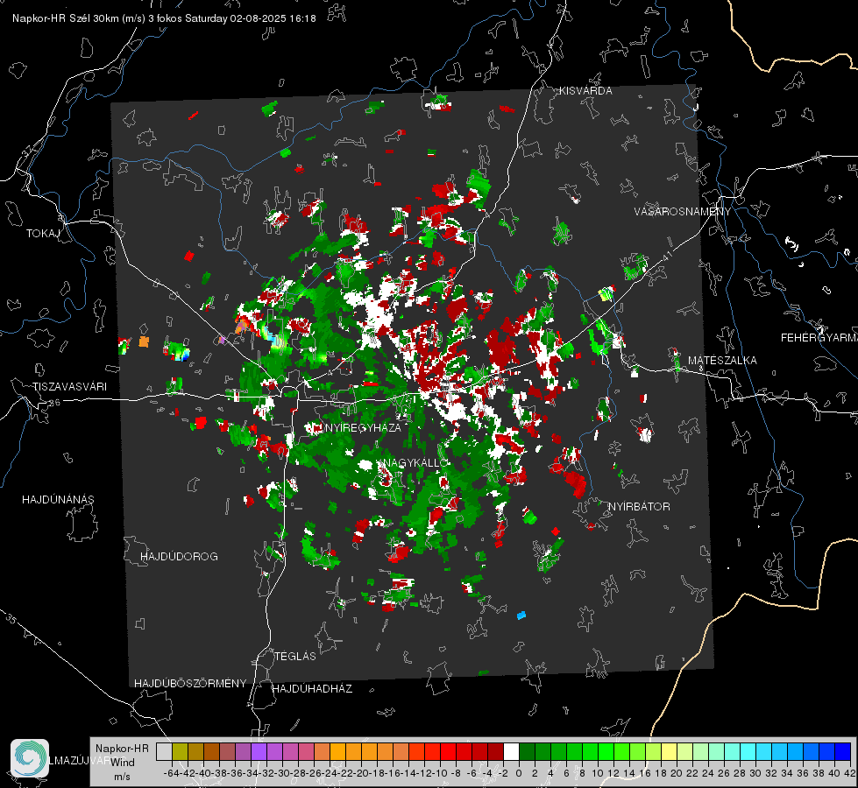Click the HAJDÚNÁNÁS city label
This screenshot has height=788, width=858.
click(58, 499)
